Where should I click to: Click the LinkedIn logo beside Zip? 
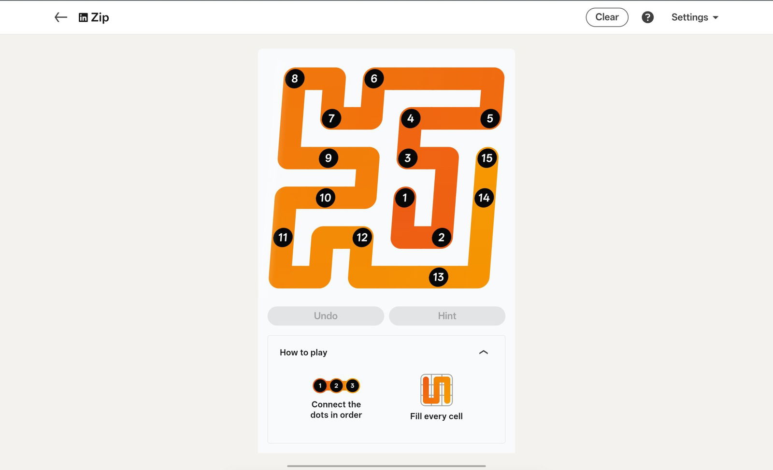(83, 17)
